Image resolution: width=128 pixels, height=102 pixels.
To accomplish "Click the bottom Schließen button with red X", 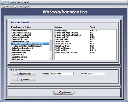I will coord(64,92).
